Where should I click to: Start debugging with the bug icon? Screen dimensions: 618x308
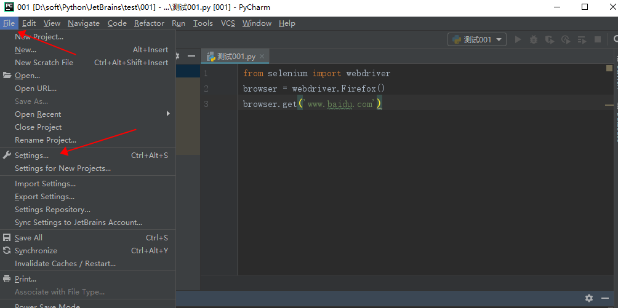click(533, 39)
